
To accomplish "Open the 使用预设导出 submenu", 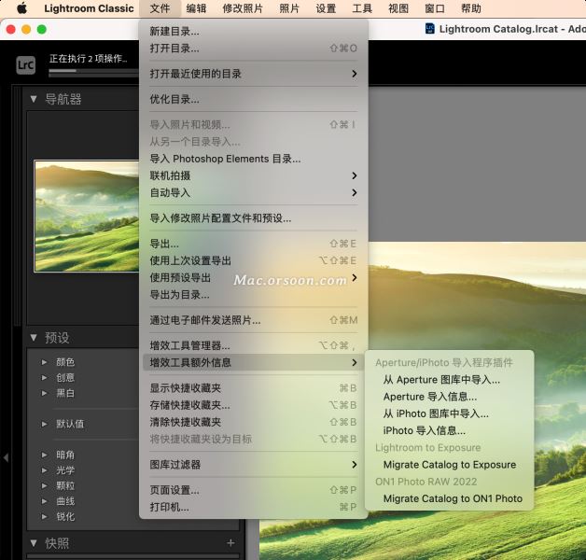I will (x=254, y=278).
